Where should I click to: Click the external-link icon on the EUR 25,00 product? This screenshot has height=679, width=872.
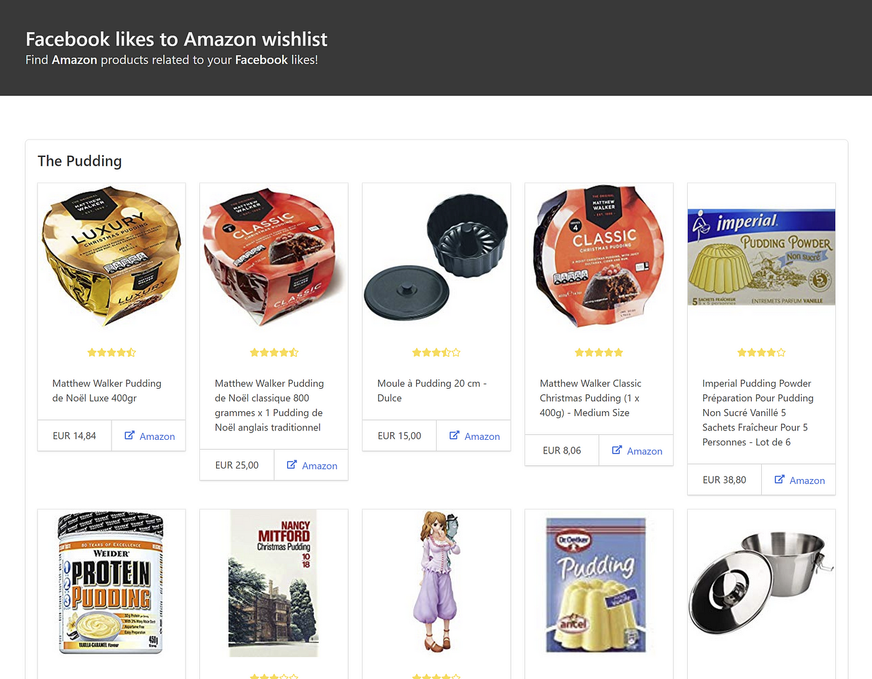tap(291, 465)
